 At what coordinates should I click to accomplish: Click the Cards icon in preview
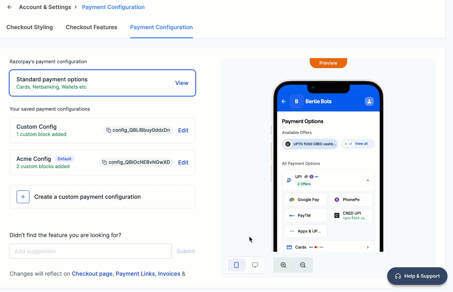[x=289, y=247]
